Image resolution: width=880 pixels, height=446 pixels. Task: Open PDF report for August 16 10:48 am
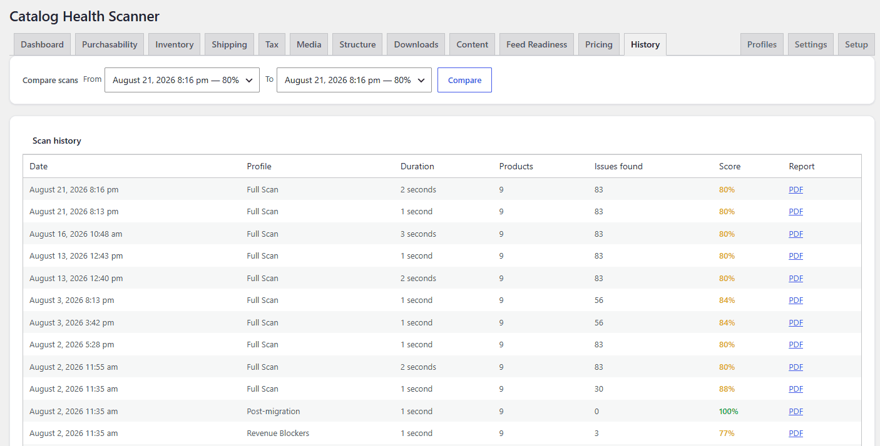tap(796, 234)
